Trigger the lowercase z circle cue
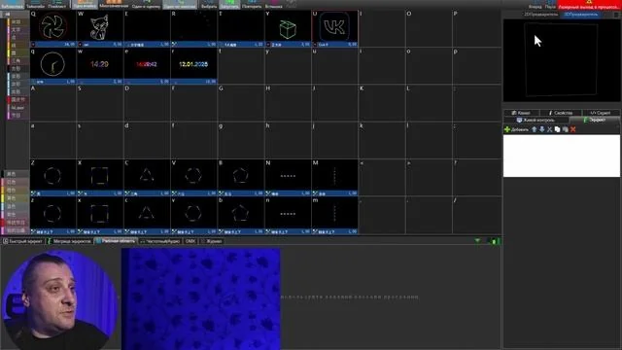 click(x=52, y=216)
